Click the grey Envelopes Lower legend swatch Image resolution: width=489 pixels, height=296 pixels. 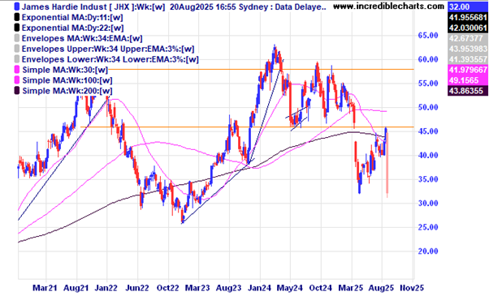(x=16, y=59)
